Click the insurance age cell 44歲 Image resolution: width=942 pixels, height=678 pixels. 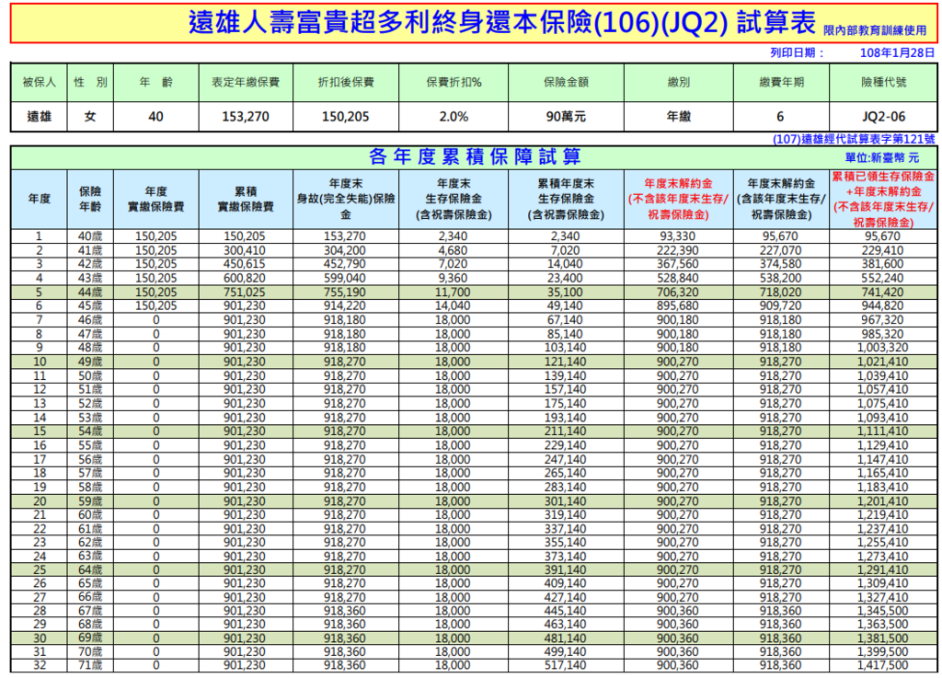90,293
